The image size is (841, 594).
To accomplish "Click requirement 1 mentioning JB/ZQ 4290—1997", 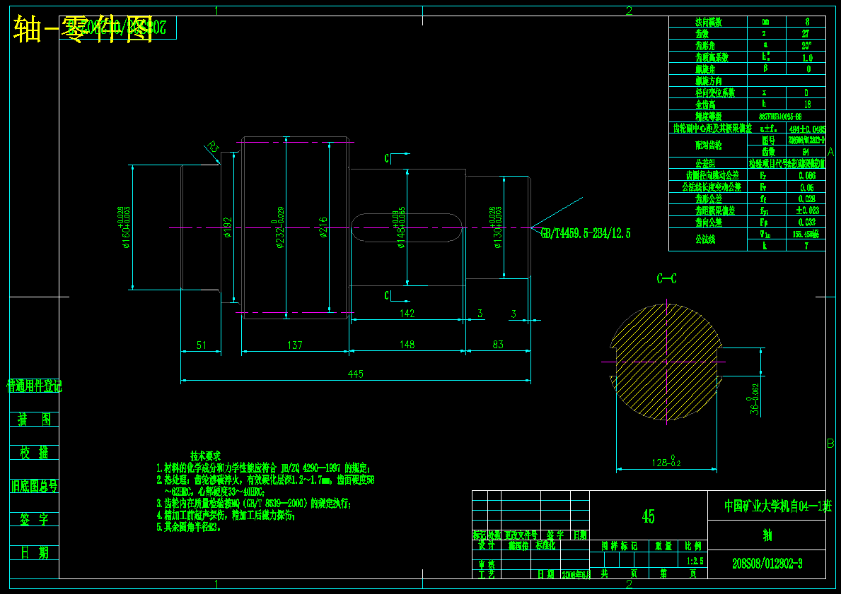I will click(x=263, y=468).
